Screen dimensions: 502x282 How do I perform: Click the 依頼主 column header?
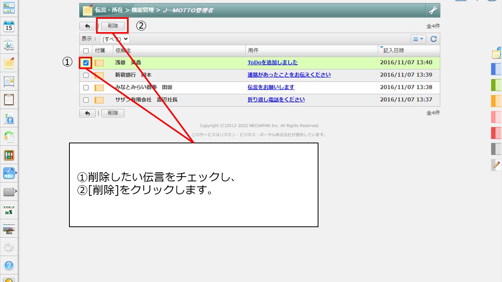pyautogui.click(x=123, y=51)
